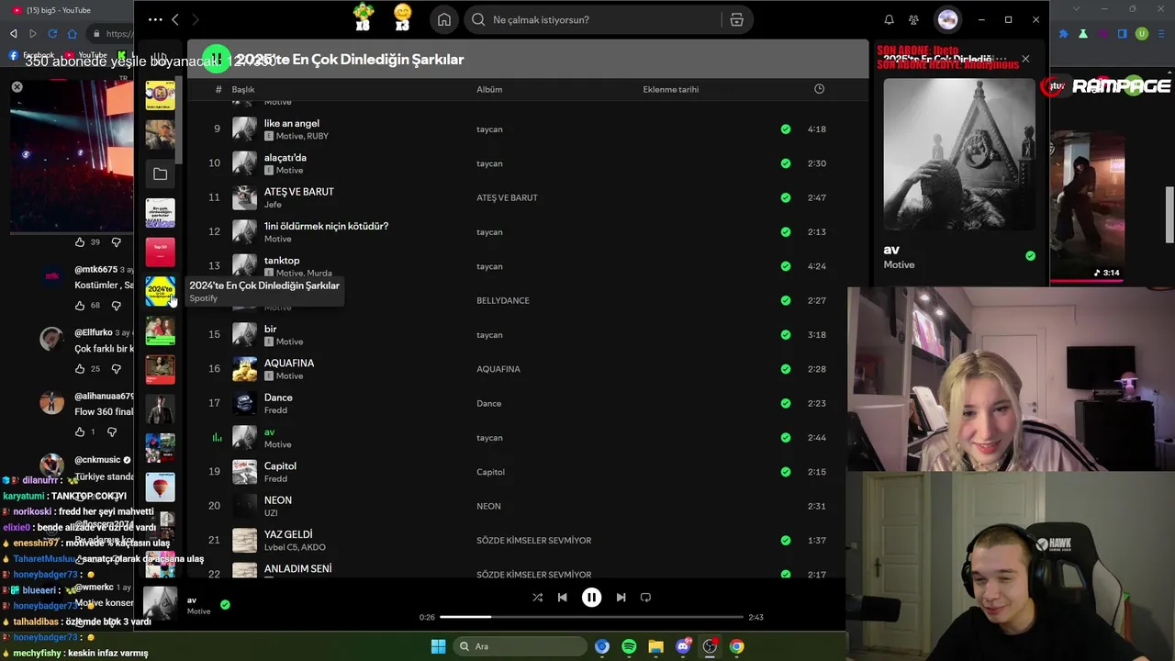This screenshot has height=661, width=1175.
Task: Open the folder icon in Spotify library sidebar
Action: point(160,174)
